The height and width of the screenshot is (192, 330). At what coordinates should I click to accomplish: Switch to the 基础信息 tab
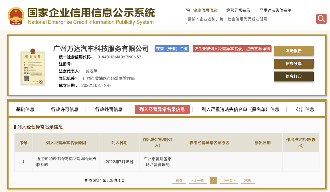click(25, 109)
